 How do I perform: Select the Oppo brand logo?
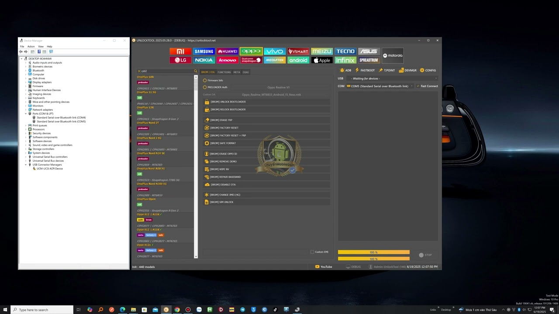point(251,51)
